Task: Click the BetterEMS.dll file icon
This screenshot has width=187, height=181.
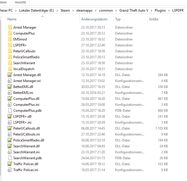Action: tap(10, 87)
